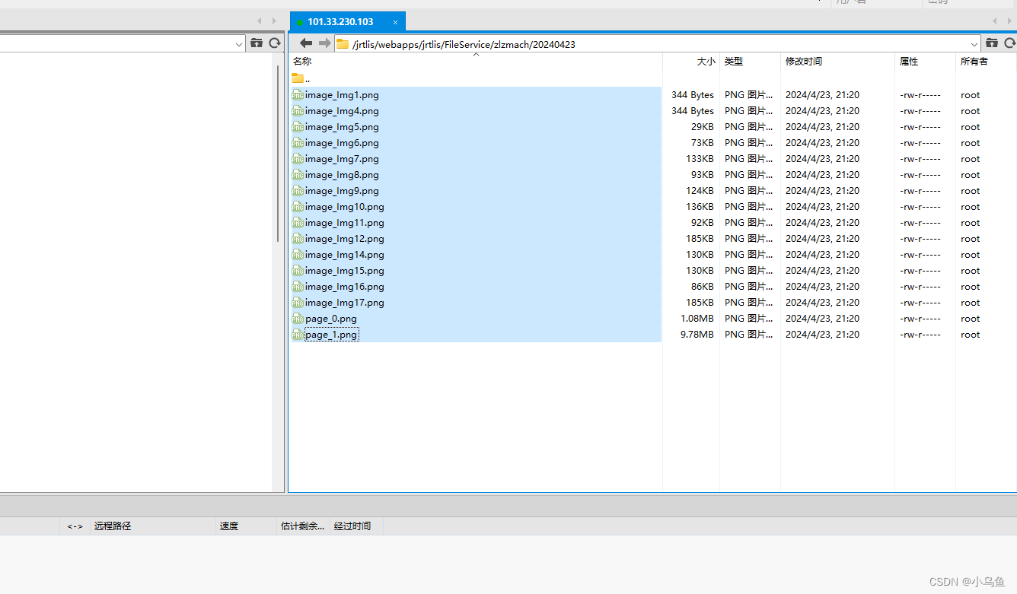1017x594 pixels.
Task: Refresh the local pane listing
Action: 275,43
